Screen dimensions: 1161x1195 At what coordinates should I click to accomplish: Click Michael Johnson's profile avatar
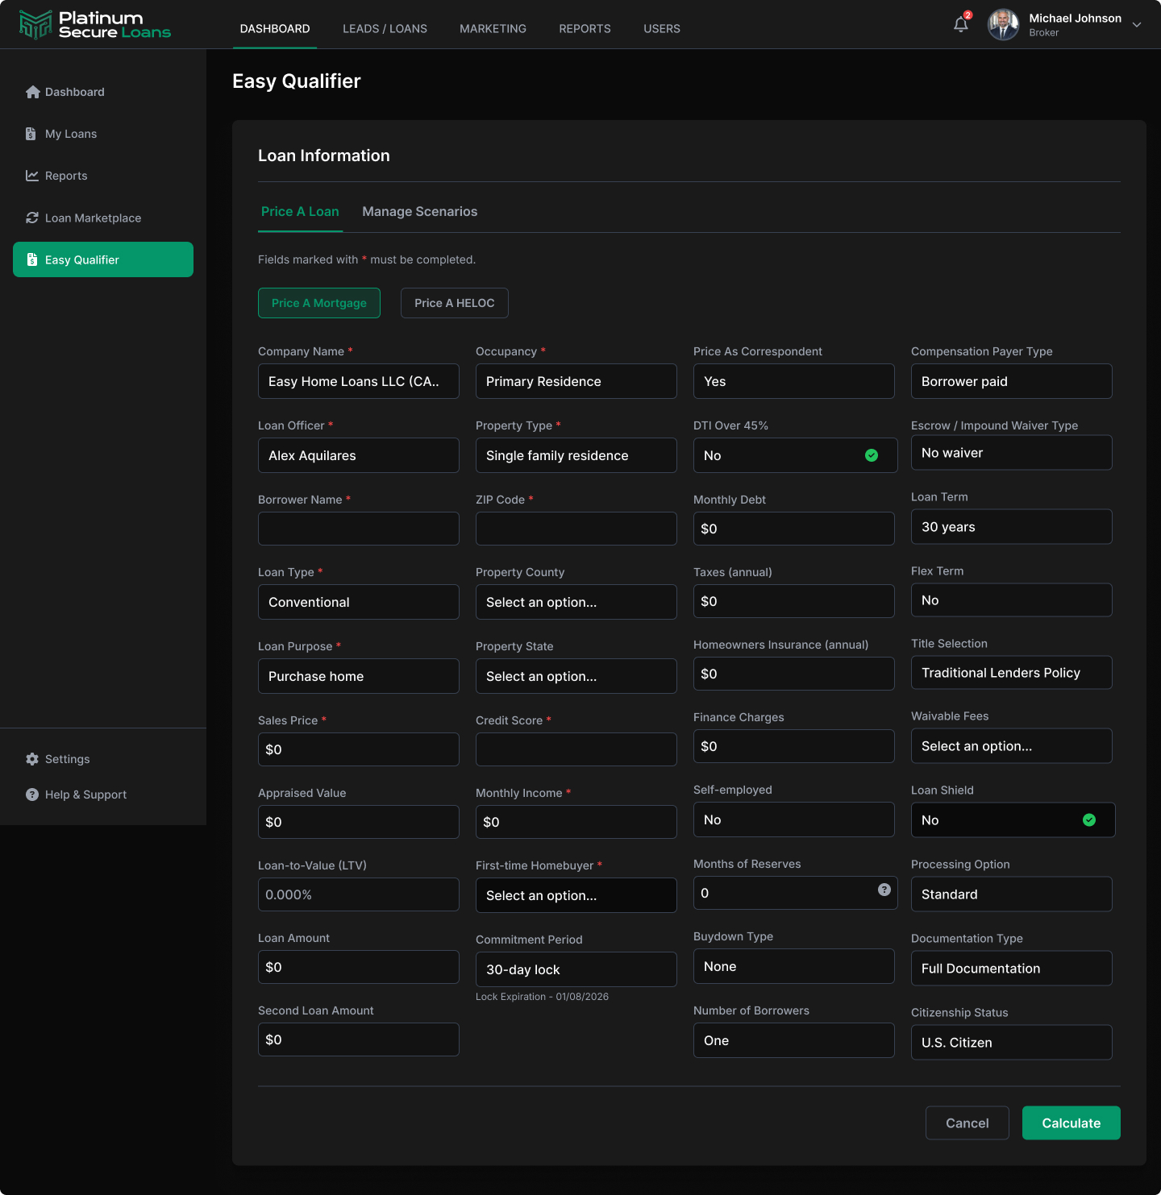(1004, 25)
